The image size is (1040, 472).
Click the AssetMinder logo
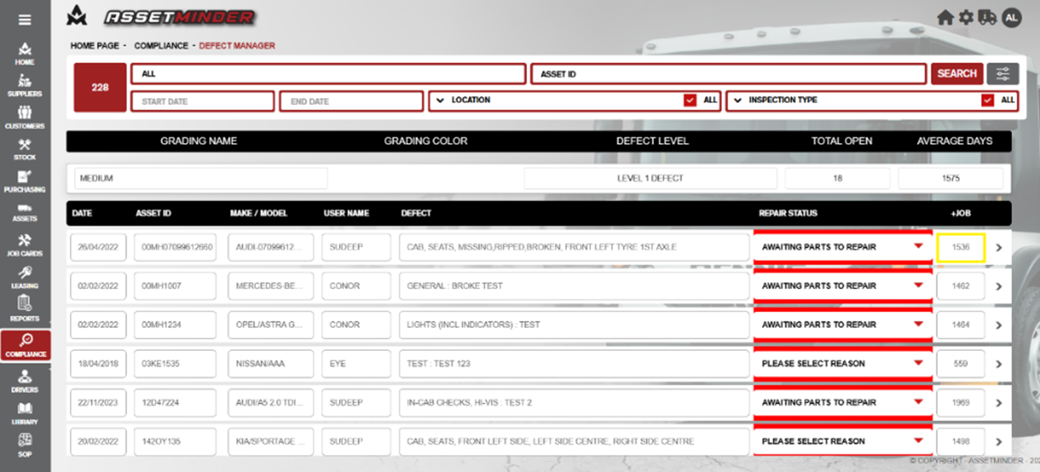[159, 16]
